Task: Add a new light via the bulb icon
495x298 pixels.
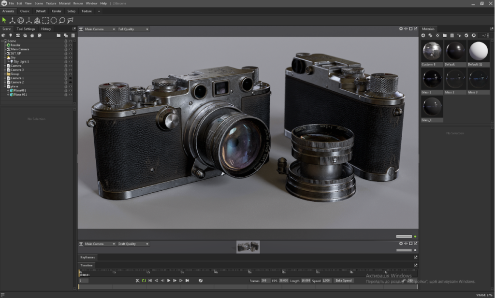Action: (x=11, y=35)
